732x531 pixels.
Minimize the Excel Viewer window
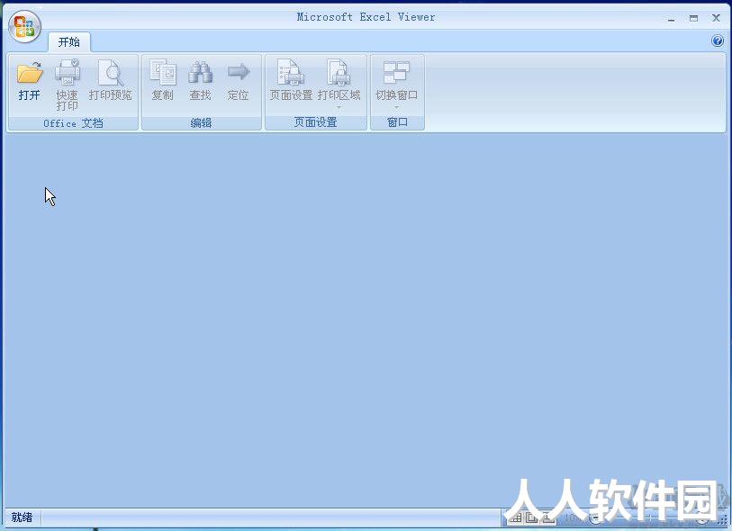coord(672,19)
